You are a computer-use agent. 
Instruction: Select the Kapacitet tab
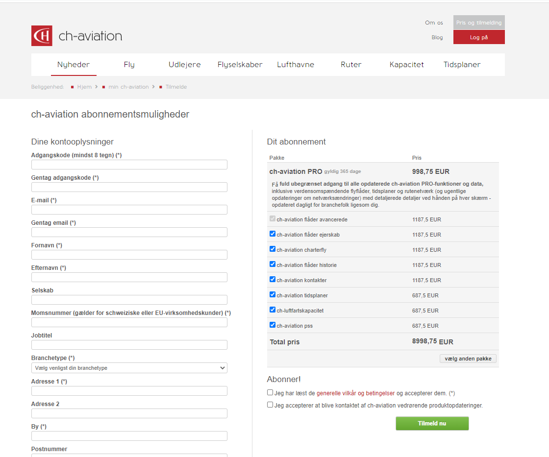coord(406,64)
